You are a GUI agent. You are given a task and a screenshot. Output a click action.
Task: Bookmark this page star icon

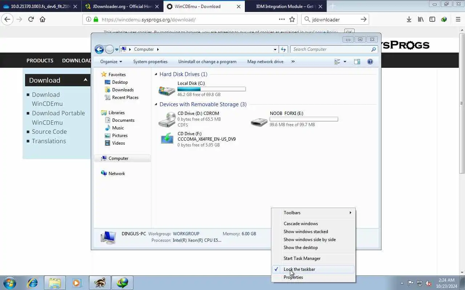coord(292,20)
